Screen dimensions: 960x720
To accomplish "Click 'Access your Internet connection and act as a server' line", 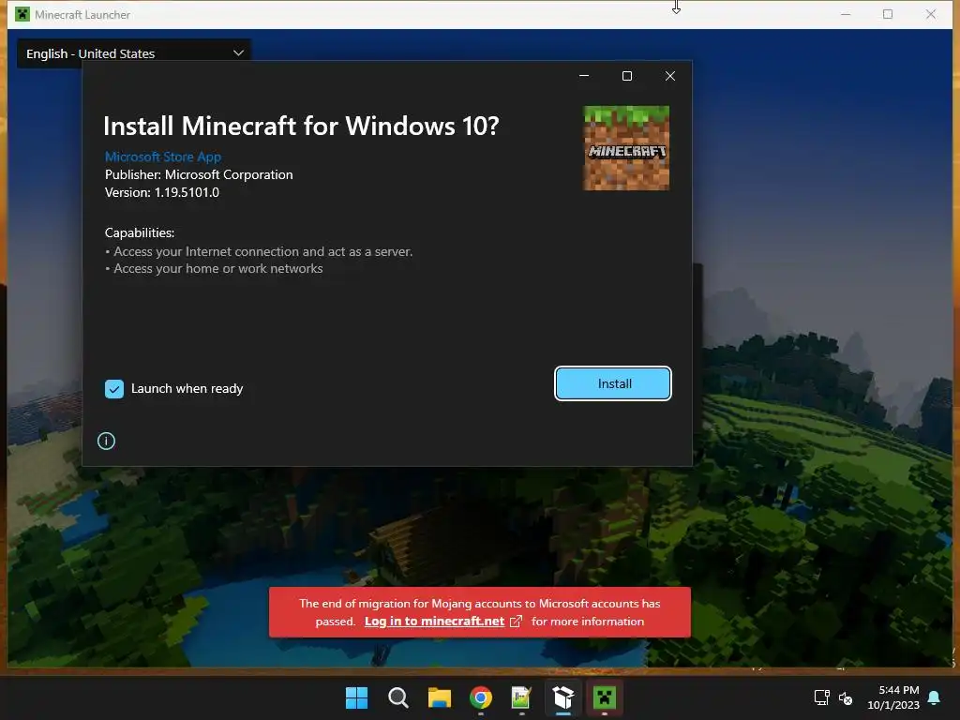I will [262, 251].
